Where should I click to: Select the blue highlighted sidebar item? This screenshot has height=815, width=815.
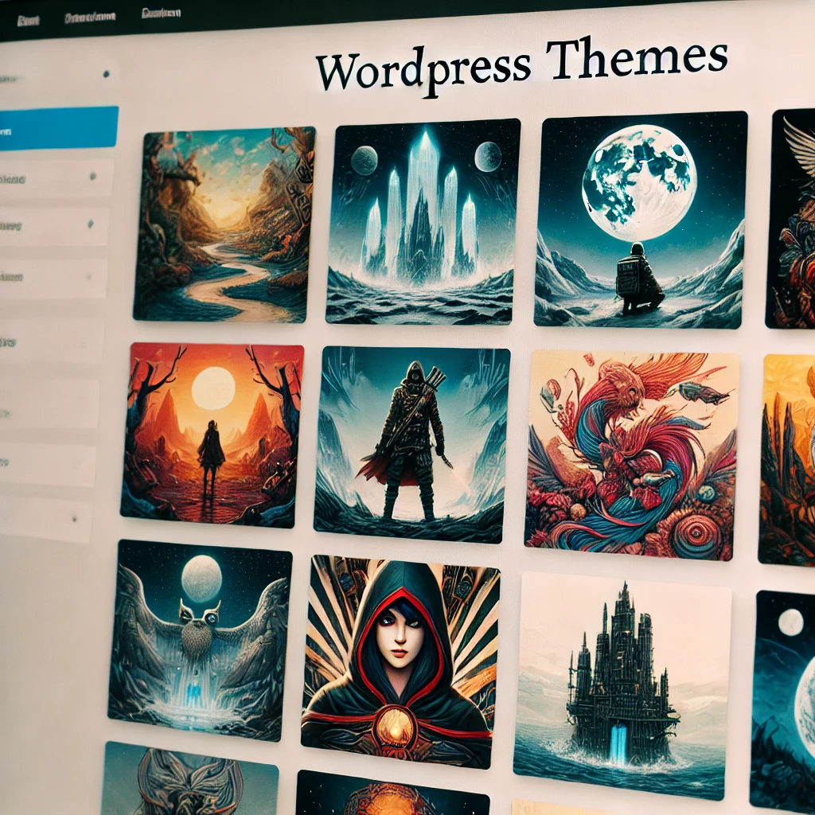[x=58, y=128]
